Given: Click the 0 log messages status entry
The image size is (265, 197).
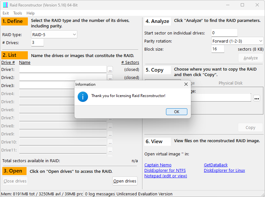Looking at the screenshot, I should (100, 194).
